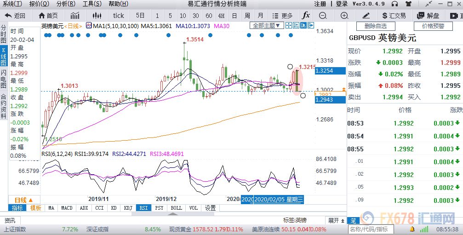Click the yellow alert bell icon
This screenshot has height=235, width=463.
(412, 229)
